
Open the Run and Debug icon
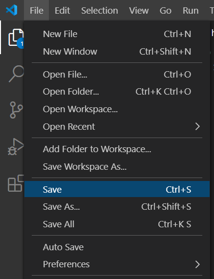[16, 147]
